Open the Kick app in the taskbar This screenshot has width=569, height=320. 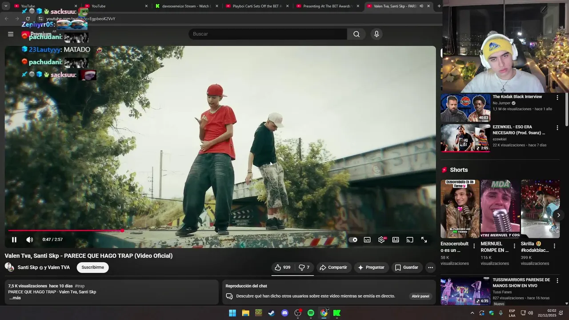(x=337, y=313)
